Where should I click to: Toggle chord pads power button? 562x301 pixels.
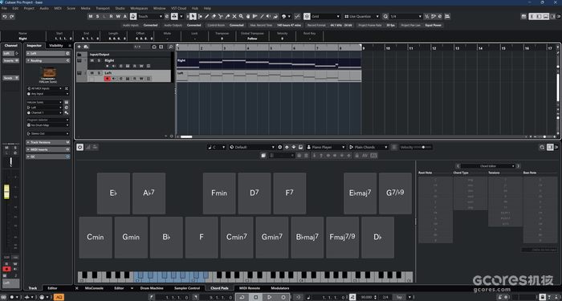[79, 147]
